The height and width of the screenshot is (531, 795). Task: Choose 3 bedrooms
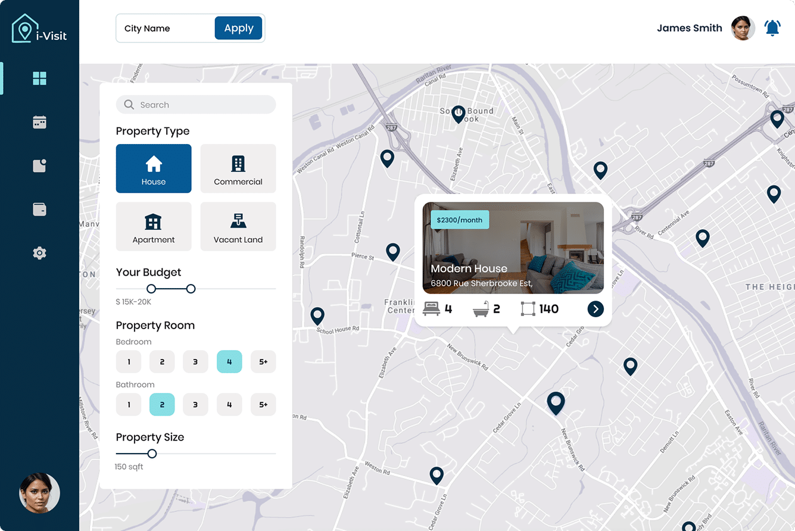point(195,362)
